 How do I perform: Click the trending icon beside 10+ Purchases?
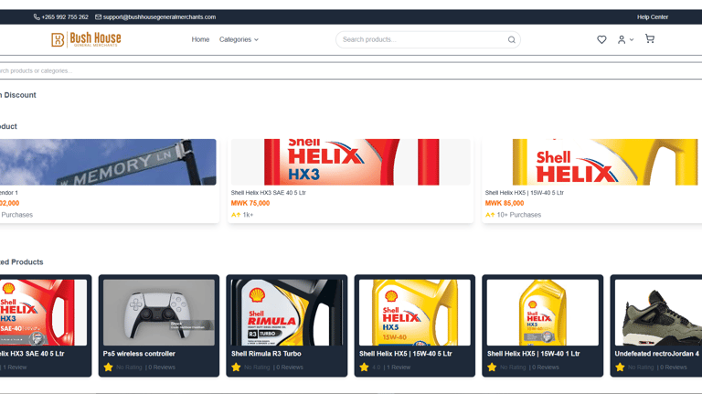(490, 215)
